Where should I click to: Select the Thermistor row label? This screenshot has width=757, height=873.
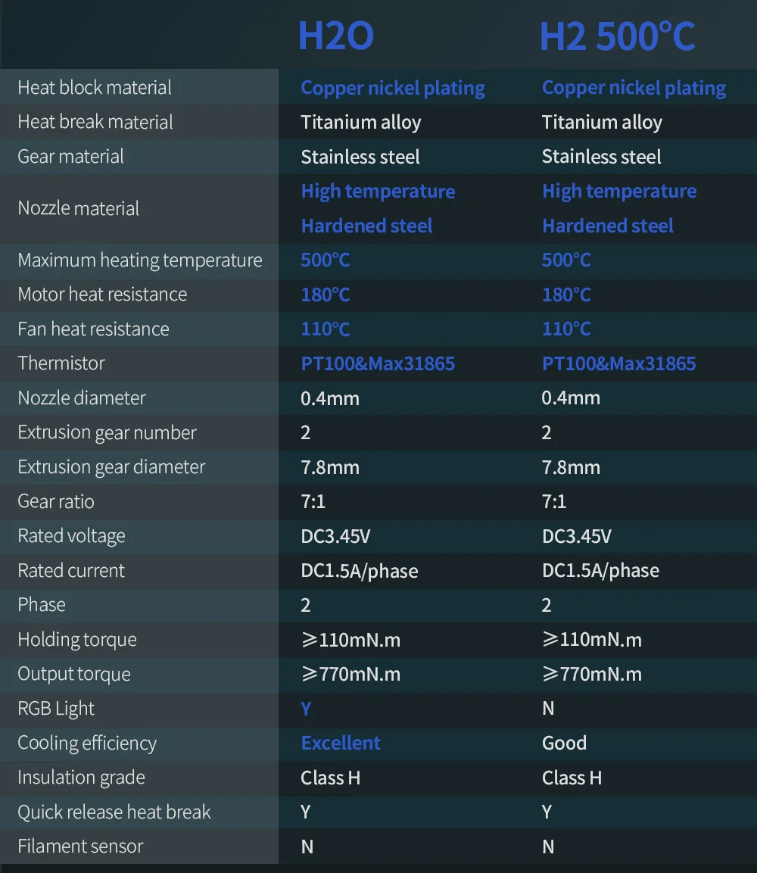[x=61, y=363]
